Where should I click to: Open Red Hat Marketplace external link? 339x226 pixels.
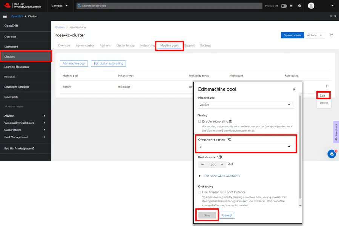click(x=19, y=149)
